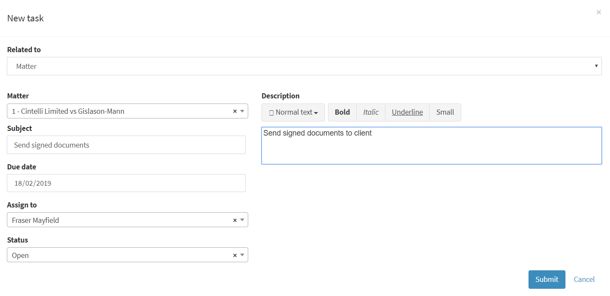The image size is (610, 296).
Task: Clear the Assign to selection x icon
Action: click(235, 220)
